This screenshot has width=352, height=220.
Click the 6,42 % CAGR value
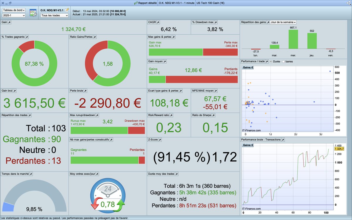coord(169,29)
